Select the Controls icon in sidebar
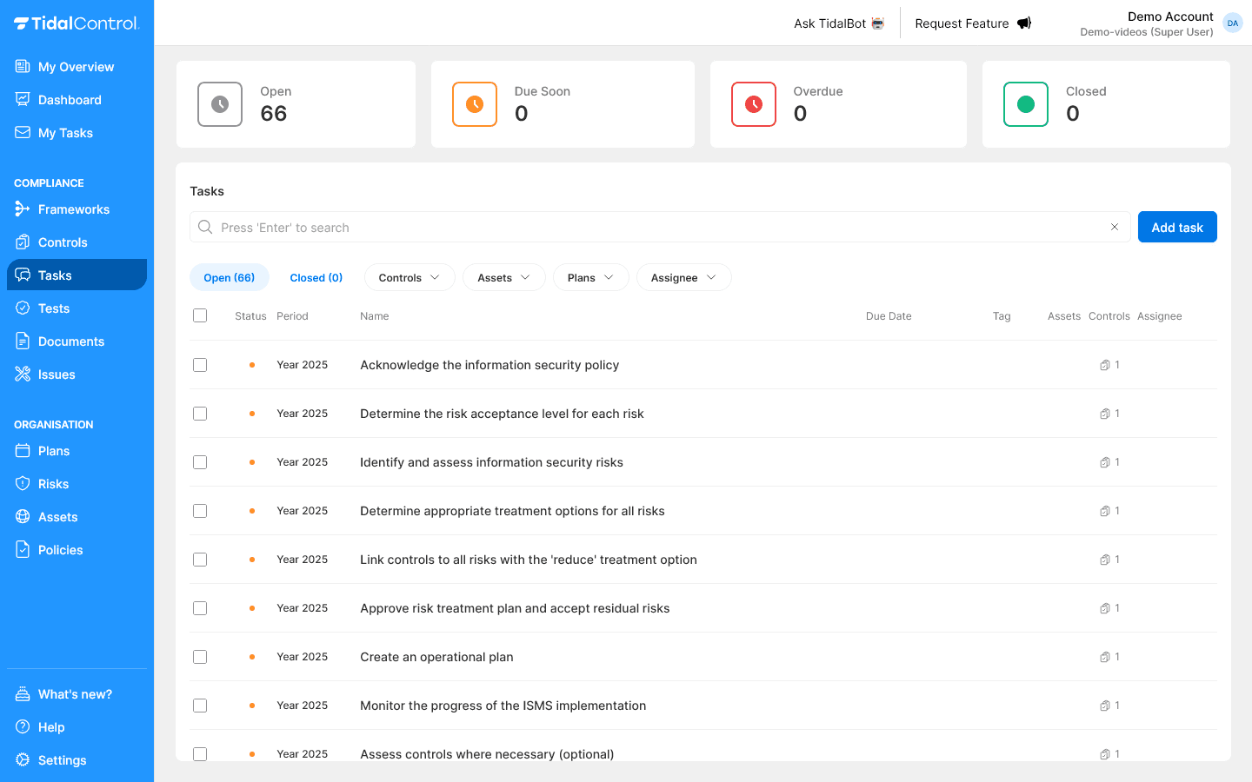The image size is (1252, 782). pos(23,242)
